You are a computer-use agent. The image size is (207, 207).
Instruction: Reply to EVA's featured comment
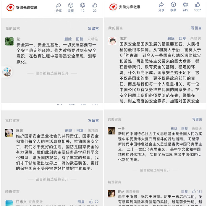pyautogui.click(x=185, y=192)
